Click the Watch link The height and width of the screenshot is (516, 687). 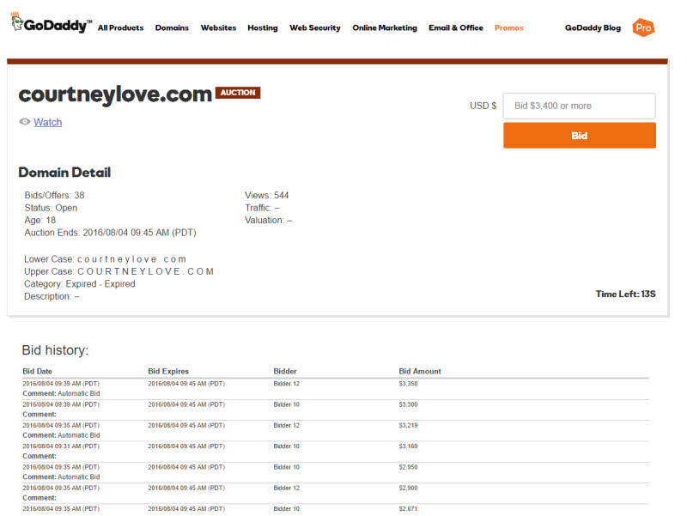[x=48, y=122]
